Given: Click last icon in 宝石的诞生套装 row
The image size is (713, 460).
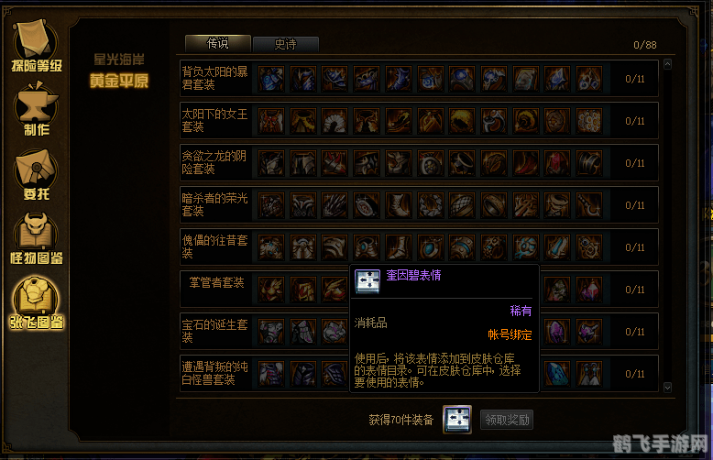Looking at the screenshot, I should coord(589,332).
